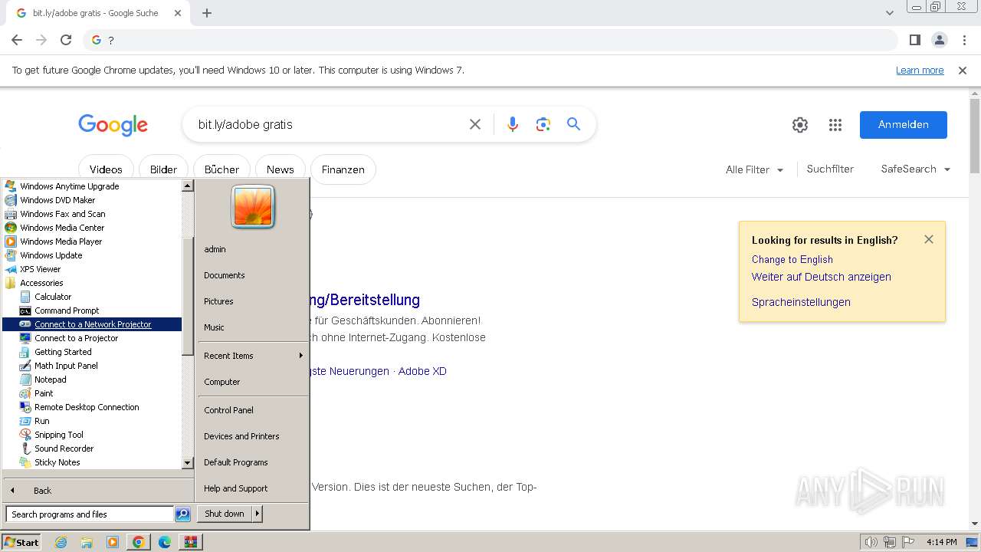Image resolution: width=981 pixels, height=552 pixels.
Task: Click the blue magnifier search icon
Action: 573,124
